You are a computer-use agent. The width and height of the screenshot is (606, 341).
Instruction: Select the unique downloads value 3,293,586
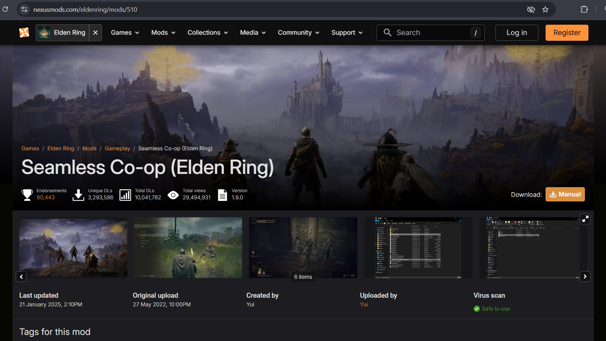[x=101, y=198]
